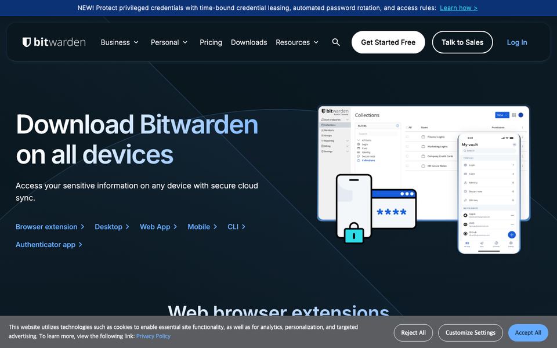Click Get Started Free button
This screenshot has height=348, width=557.
click(x=388, y=42)
